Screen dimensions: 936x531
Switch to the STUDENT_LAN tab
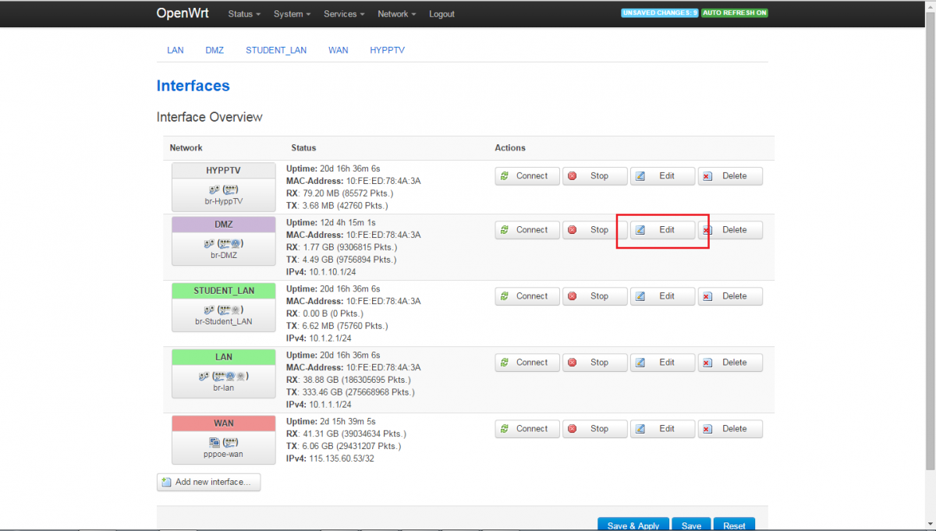click(x=276, y=50)
